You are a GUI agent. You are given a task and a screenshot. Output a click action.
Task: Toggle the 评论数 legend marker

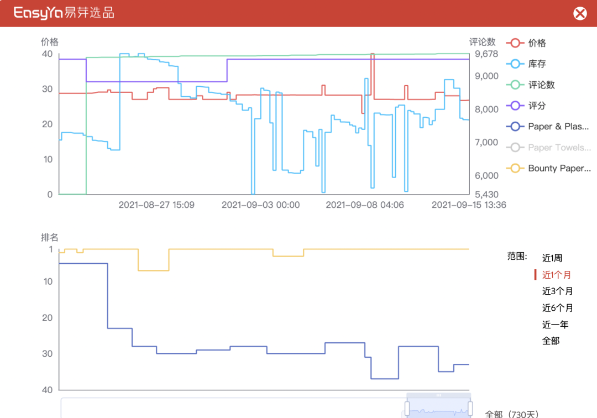tap(515, 85)
